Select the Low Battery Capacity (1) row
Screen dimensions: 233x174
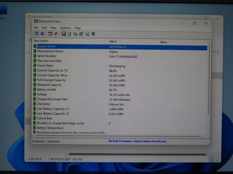(x=120, y=109)
